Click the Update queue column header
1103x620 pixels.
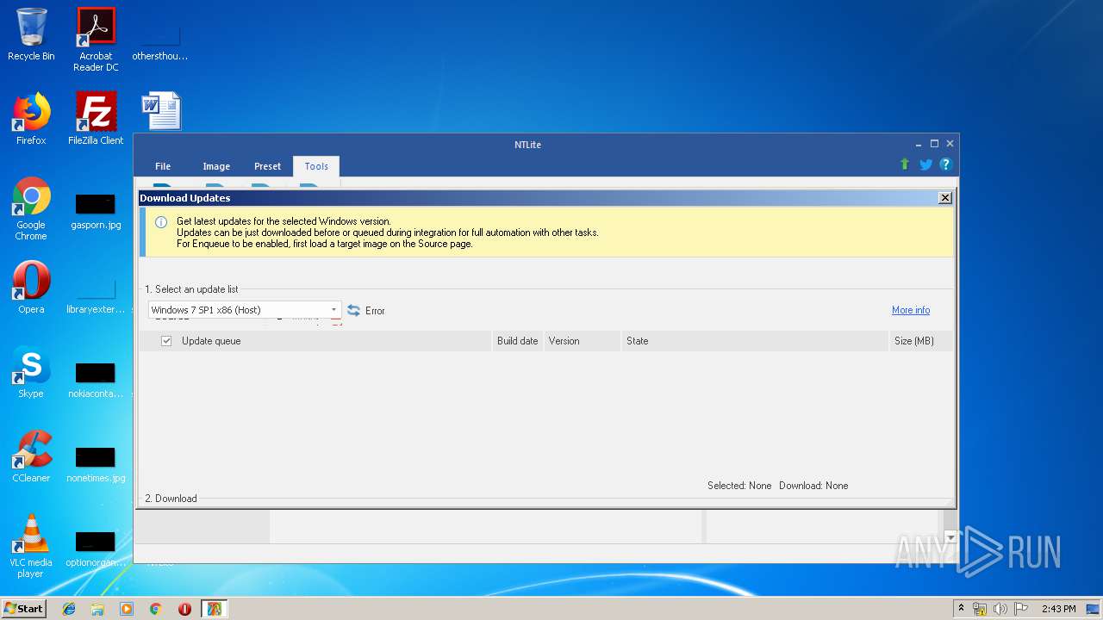[315, 341]
